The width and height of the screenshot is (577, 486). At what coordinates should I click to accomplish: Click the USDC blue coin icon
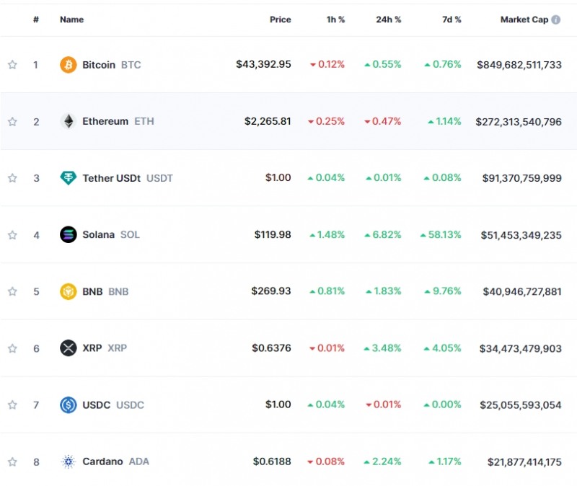point(69,405)
